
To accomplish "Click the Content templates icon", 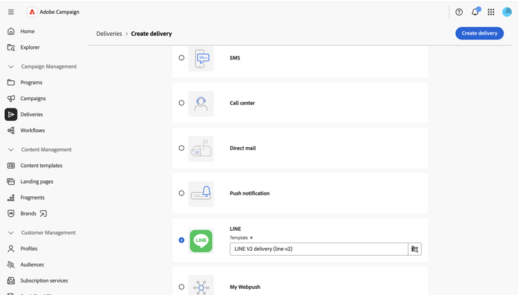I will click(11, 166).
